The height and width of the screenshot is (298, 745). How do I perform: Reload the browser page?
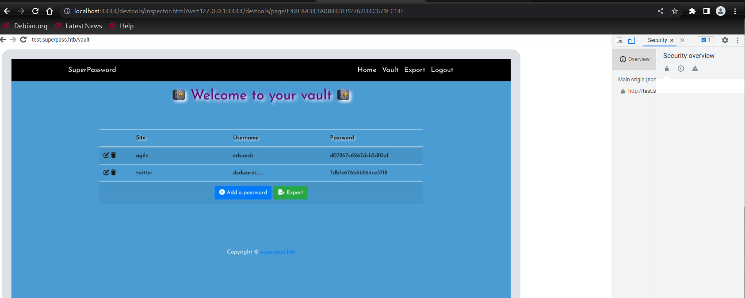pos(35,11)
